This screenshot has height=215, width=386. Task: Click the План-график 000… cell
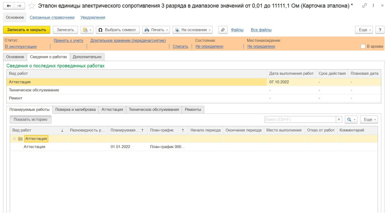click(167, 147)
